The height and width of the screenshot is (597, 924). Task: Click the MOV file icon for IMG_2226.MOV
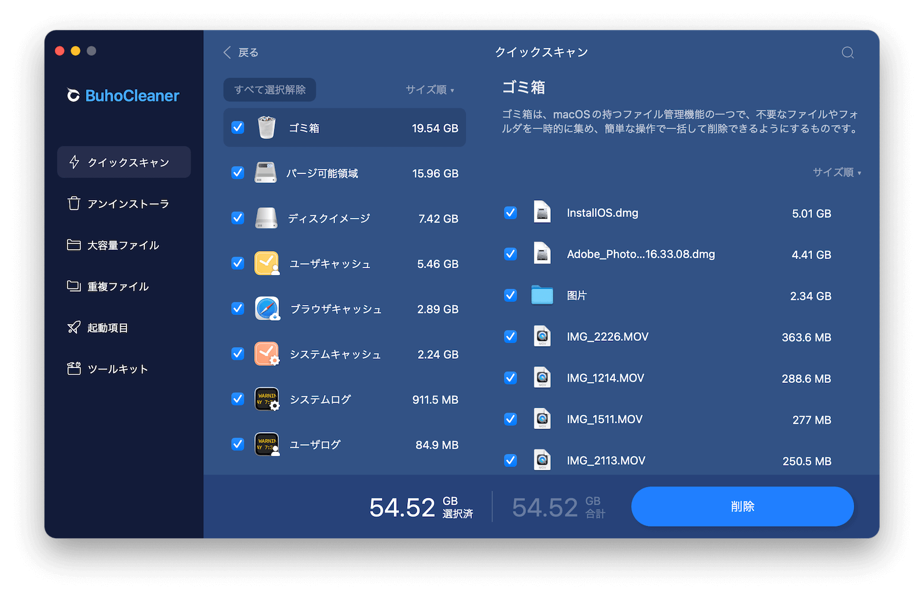point(542,336)
